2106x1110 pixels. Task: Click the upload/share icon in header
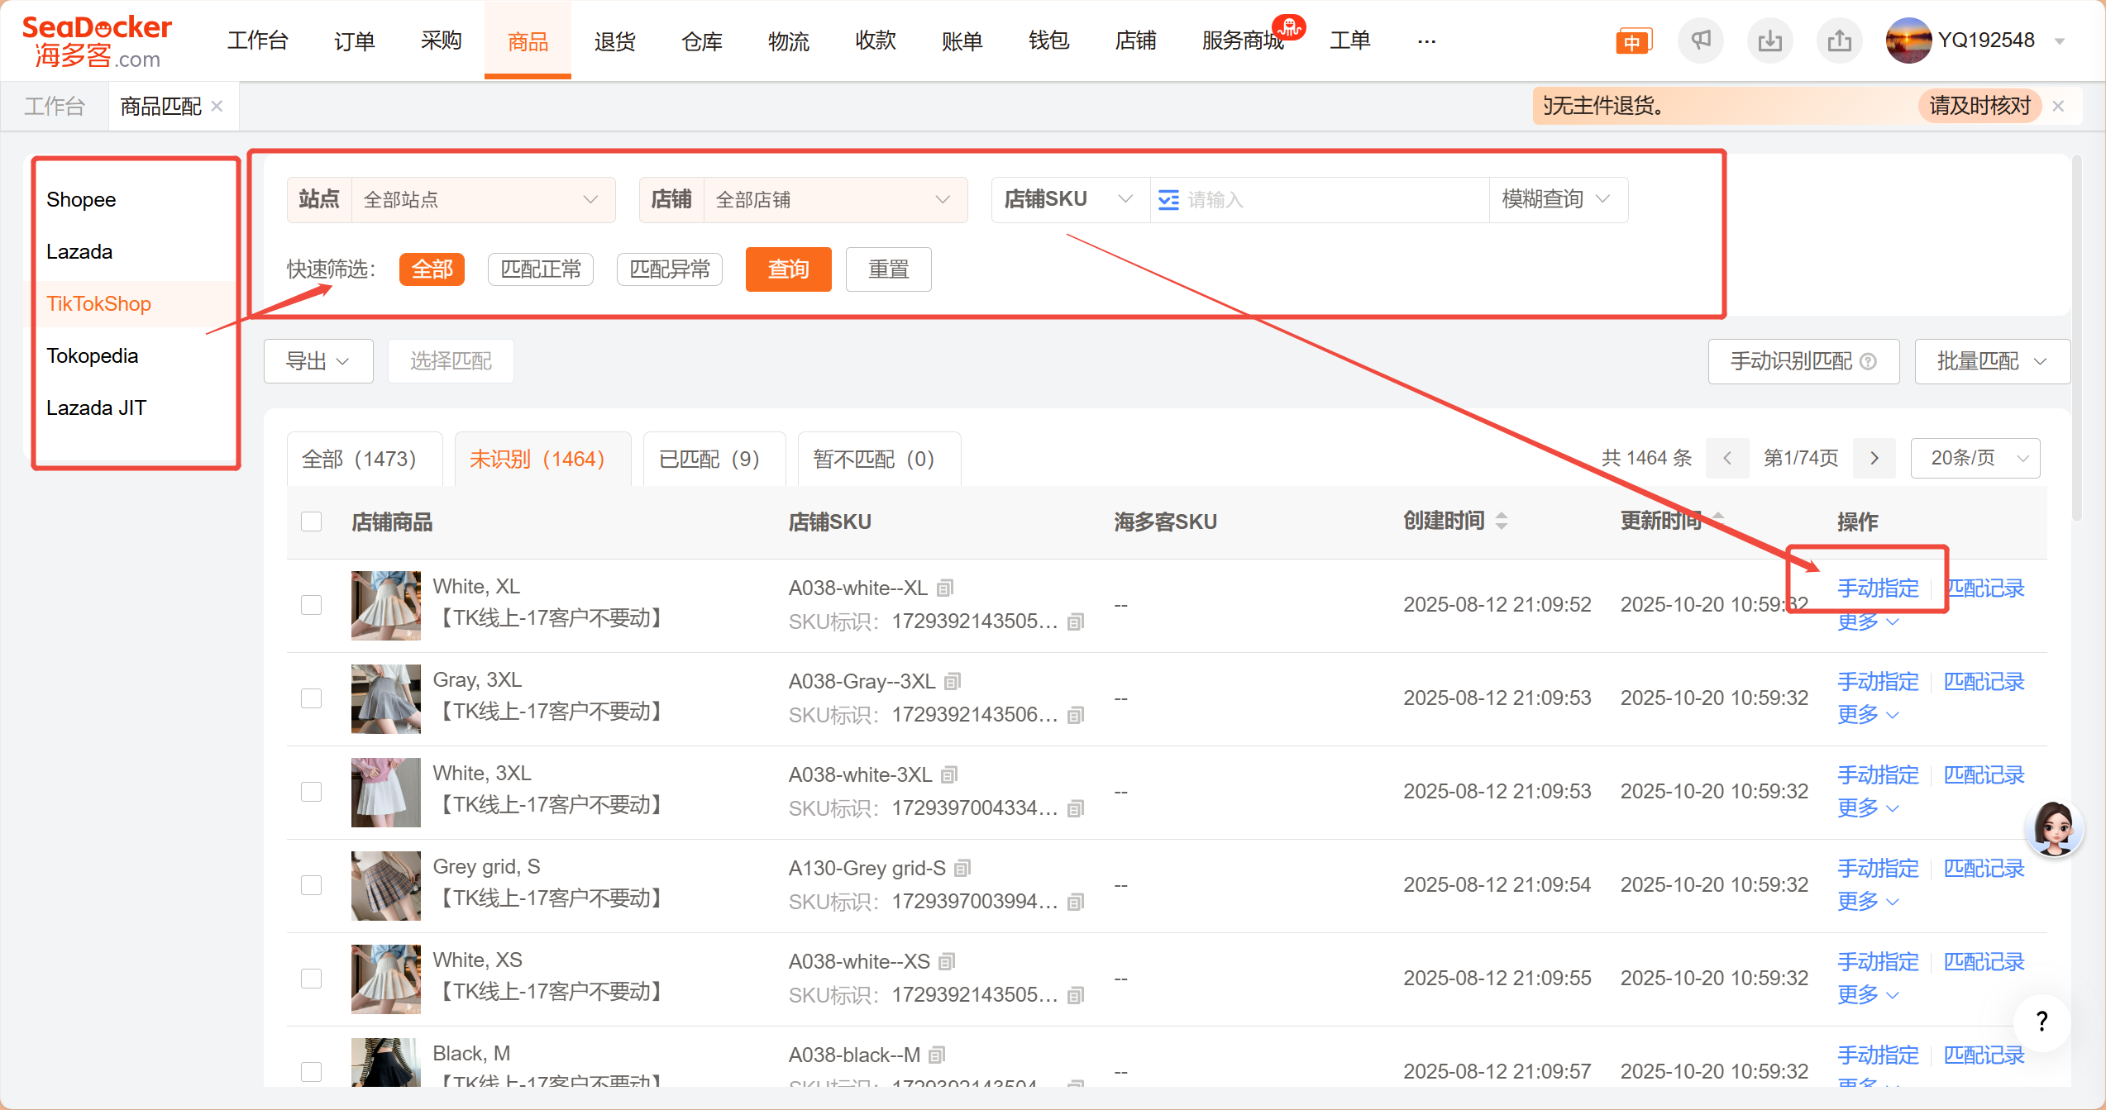[1839, 40]
